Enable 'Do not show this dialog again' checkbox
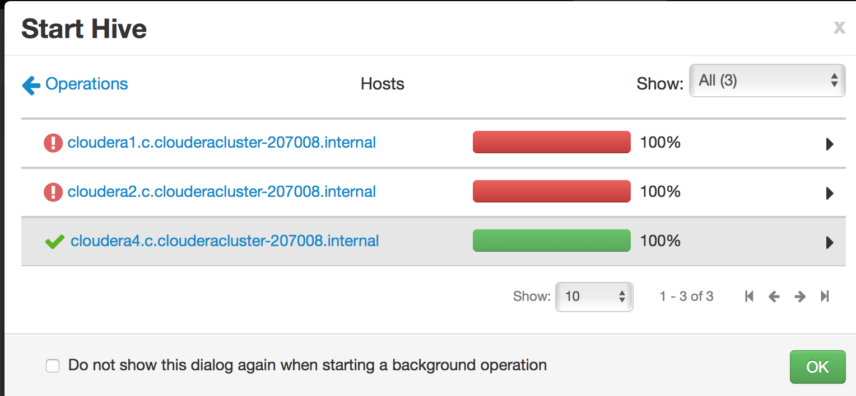Viewport: 856px width, 396px height. 52,365
